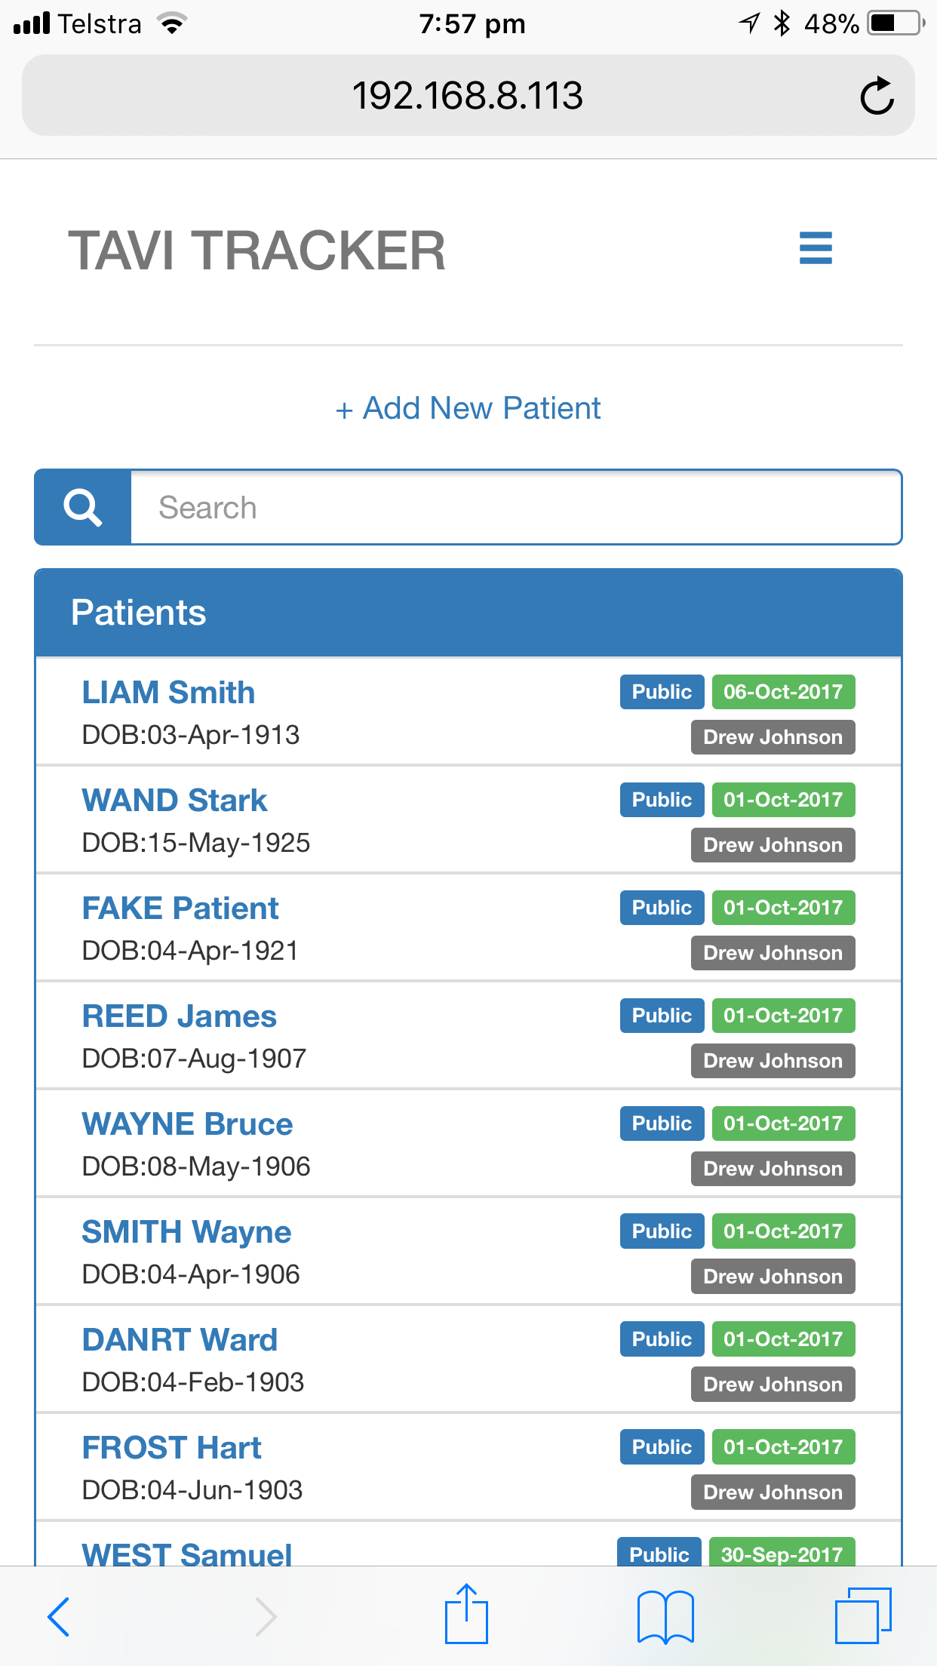This screenshot has height=1666, width=937.
Task: Select FAKE Patient entry
Action: click(180, 908)
